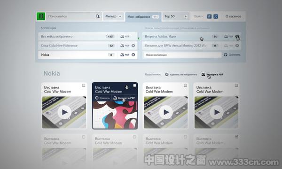Click the plus icon to add collection
This screenshot has width=282, height=169.
point(225,54)
